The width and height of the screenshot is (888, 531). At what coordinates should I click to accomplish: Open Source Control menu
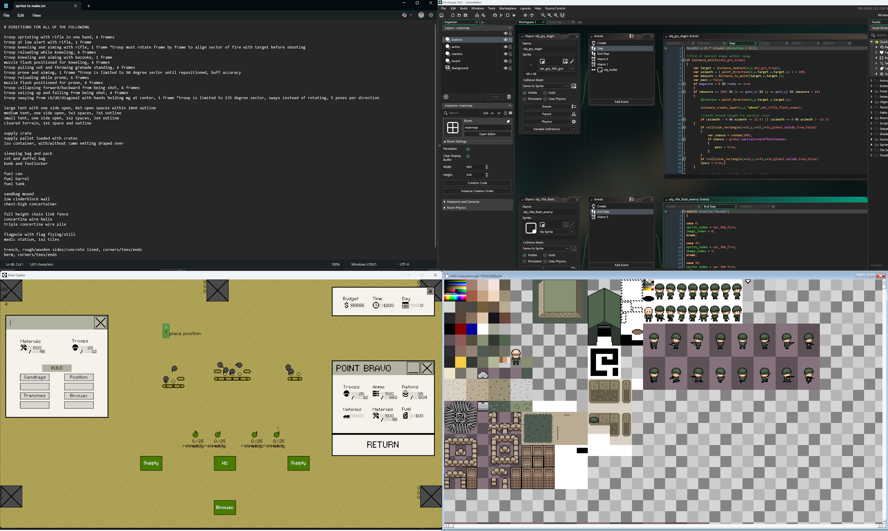(x=555, y=8)
